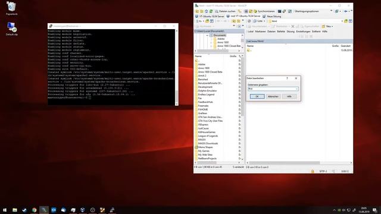Open the Lokal menu
Image resolution: width=381 pixels, height=214 pixels.
[x=251, y=32]
